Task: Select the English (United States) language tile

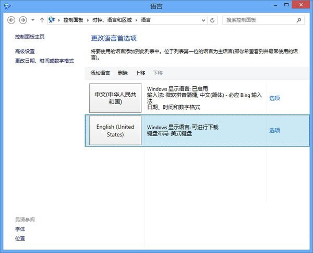Action: click(x=115, y=130)
